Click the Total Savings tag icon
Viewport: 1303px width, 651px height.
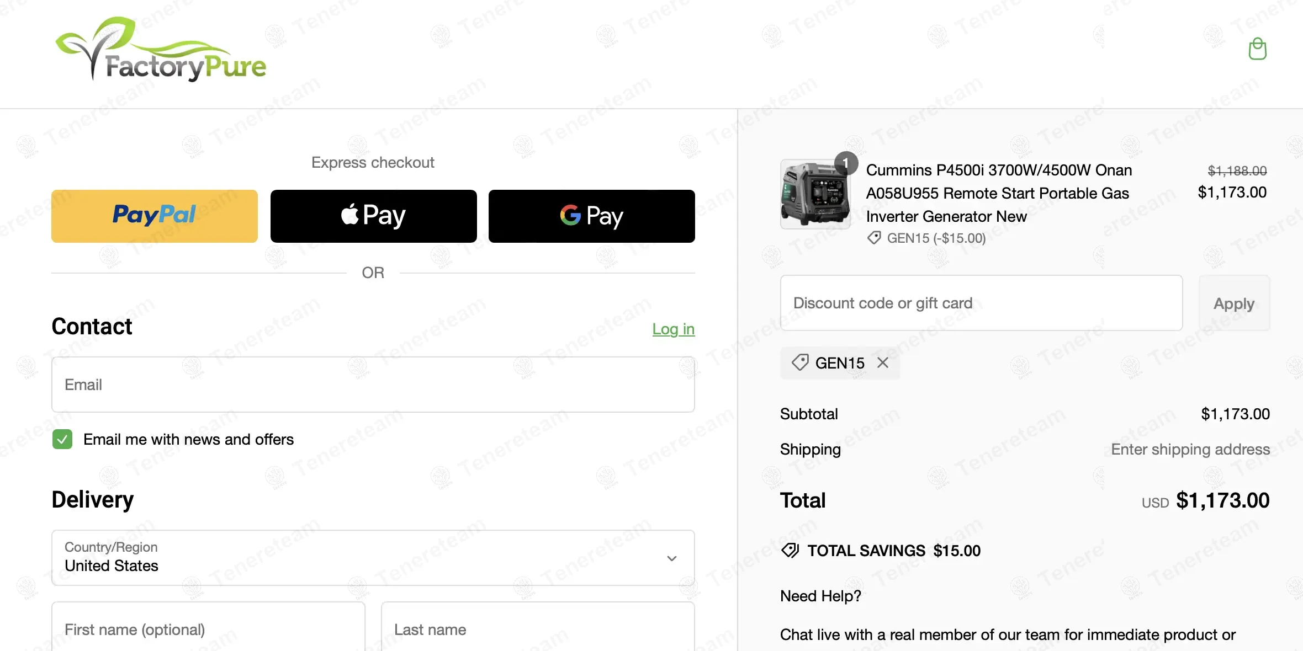pyautogui.click(x=790, y=551)
